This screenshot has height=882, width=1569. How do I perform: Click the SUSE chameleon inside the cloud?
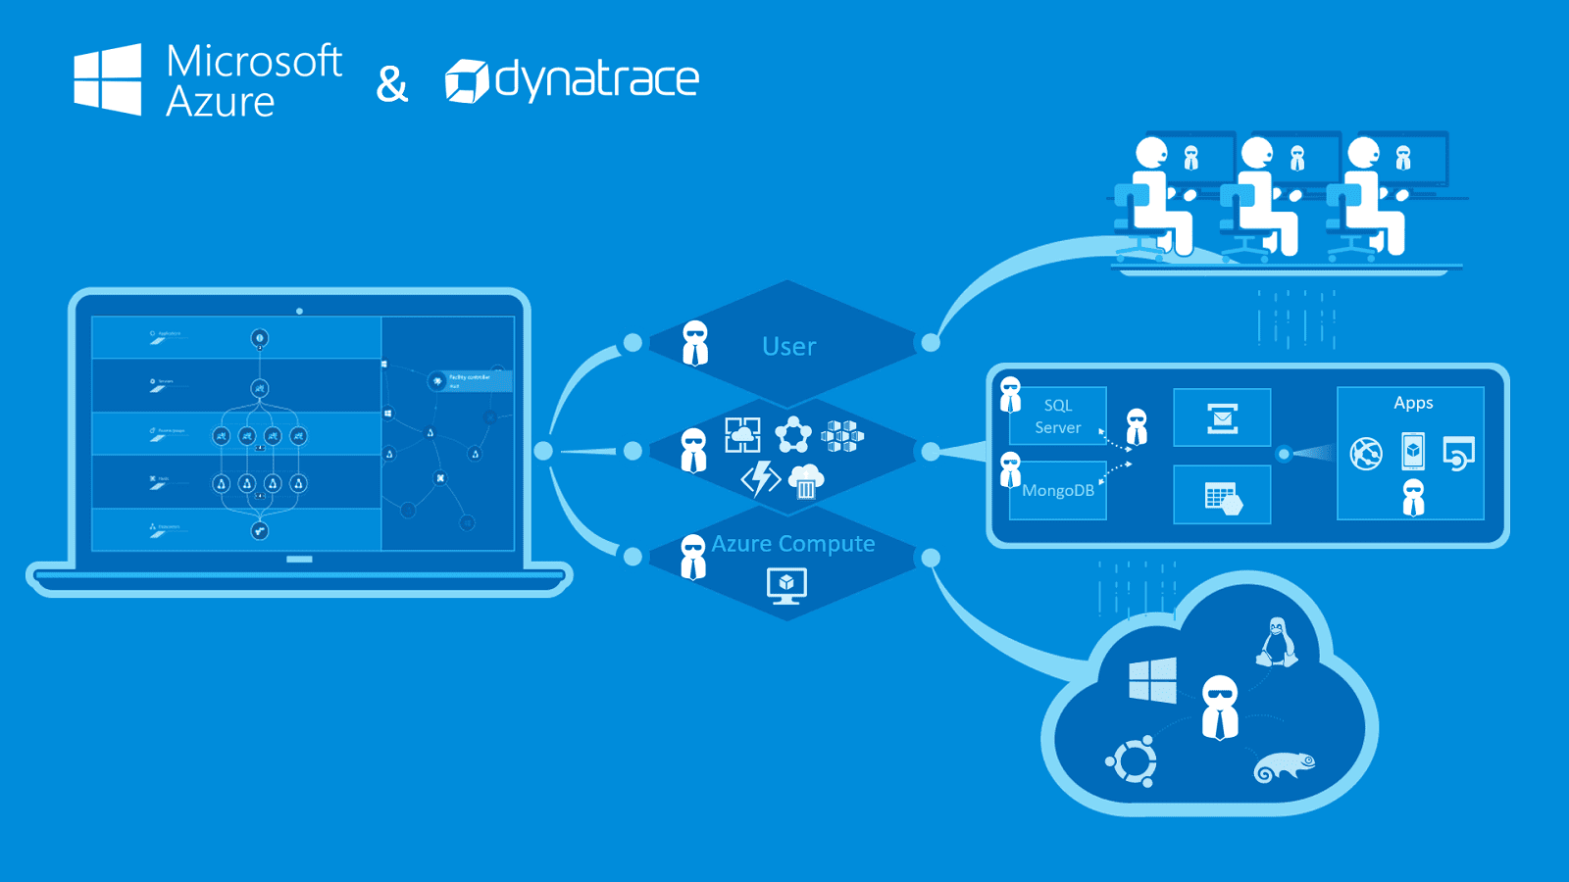(x=1284, y=767)
